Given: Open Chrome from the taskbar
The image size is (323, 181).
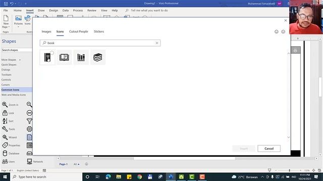Looking at the screenshot, I should point(139,176).
